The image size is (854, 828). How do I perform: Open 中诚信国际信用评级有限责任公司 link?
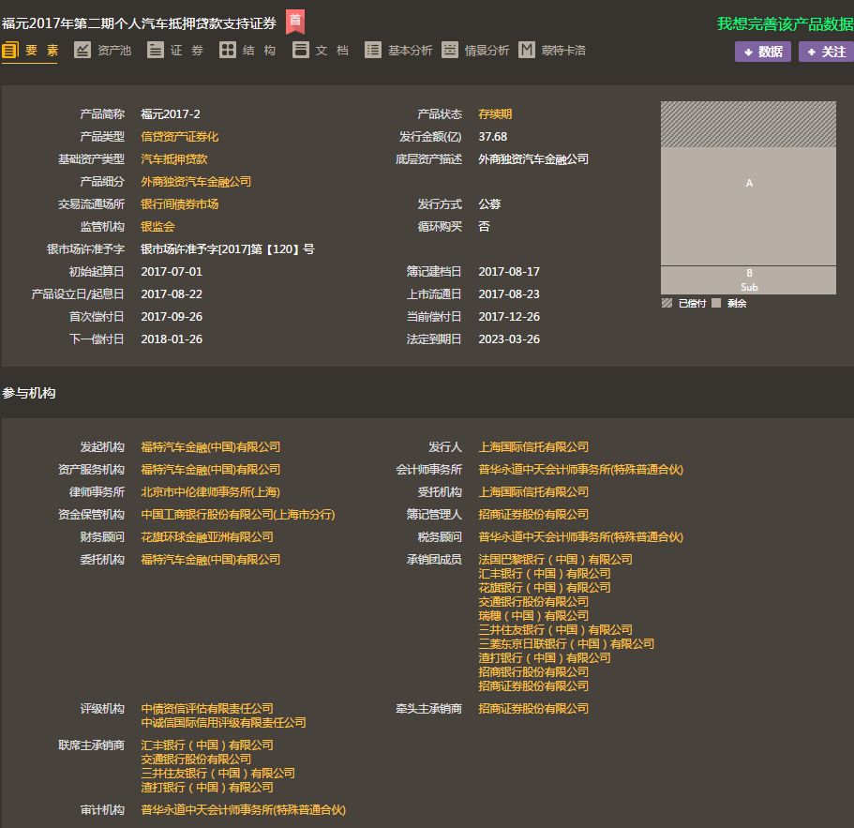tap(223, 723)
